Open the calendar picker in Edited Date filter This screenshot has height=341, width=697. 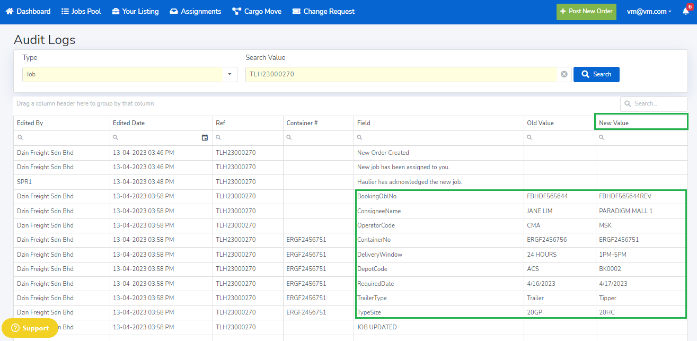pyautogui.click(x=205, y=138)
